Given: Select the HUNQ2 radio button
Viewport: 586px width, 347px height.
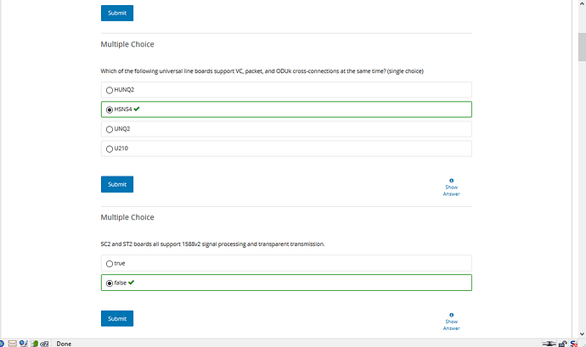Looking at the screenshot, I should tap(109, 90).
